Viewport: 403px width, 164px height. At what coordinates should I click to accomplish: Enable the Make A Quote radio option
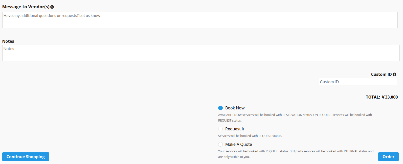click(x=220, y=144)
